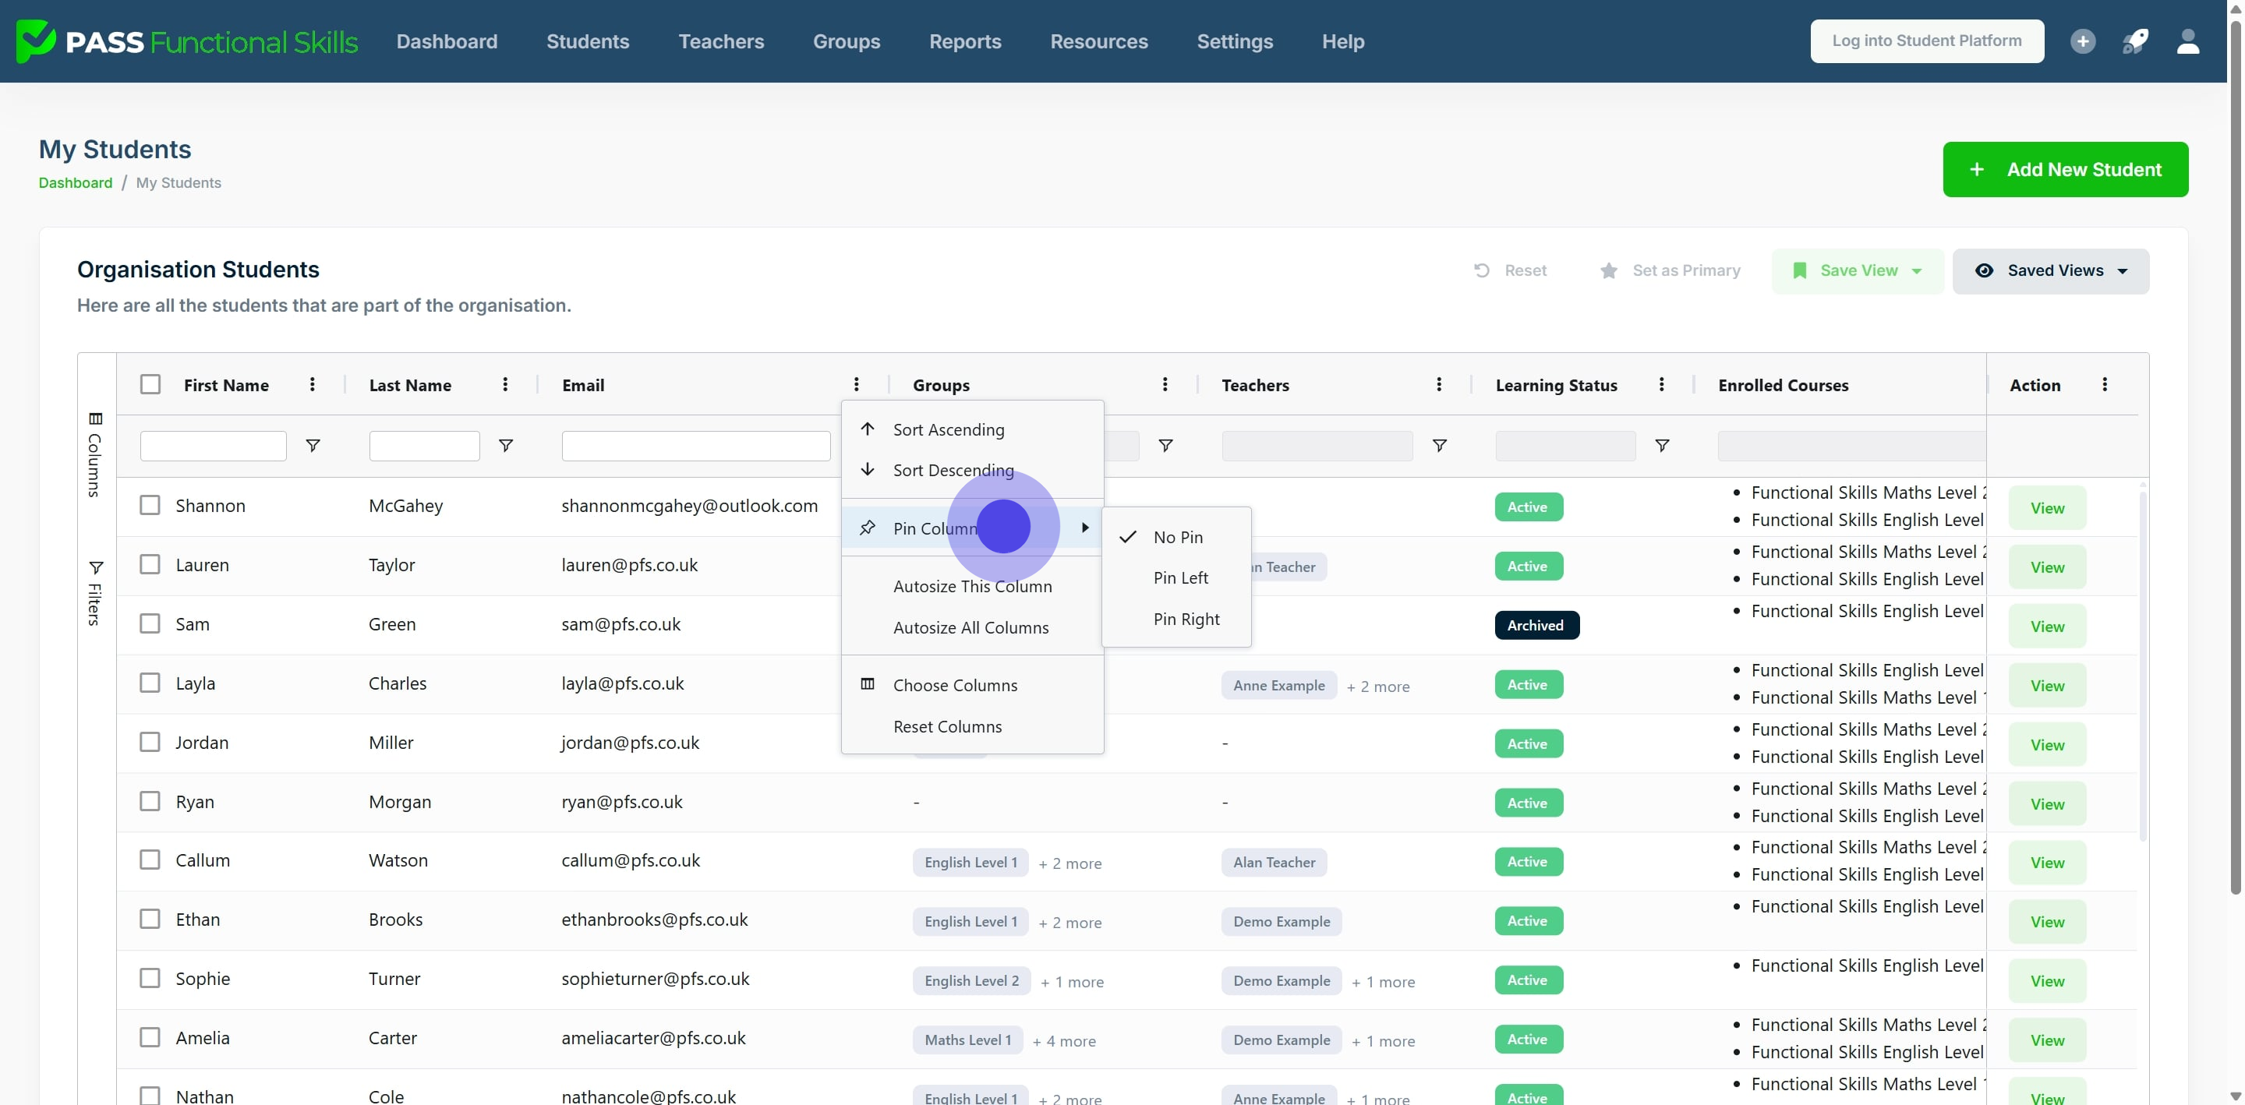View Shannon McGahey's record
This screenshot has width=2245, height=1105.
tap(2047, 508)
